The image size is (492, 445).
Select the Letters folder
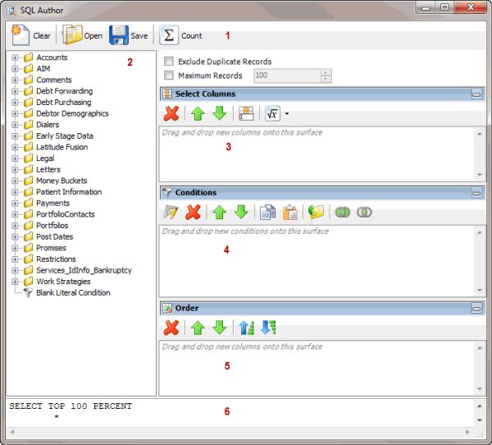48,170
